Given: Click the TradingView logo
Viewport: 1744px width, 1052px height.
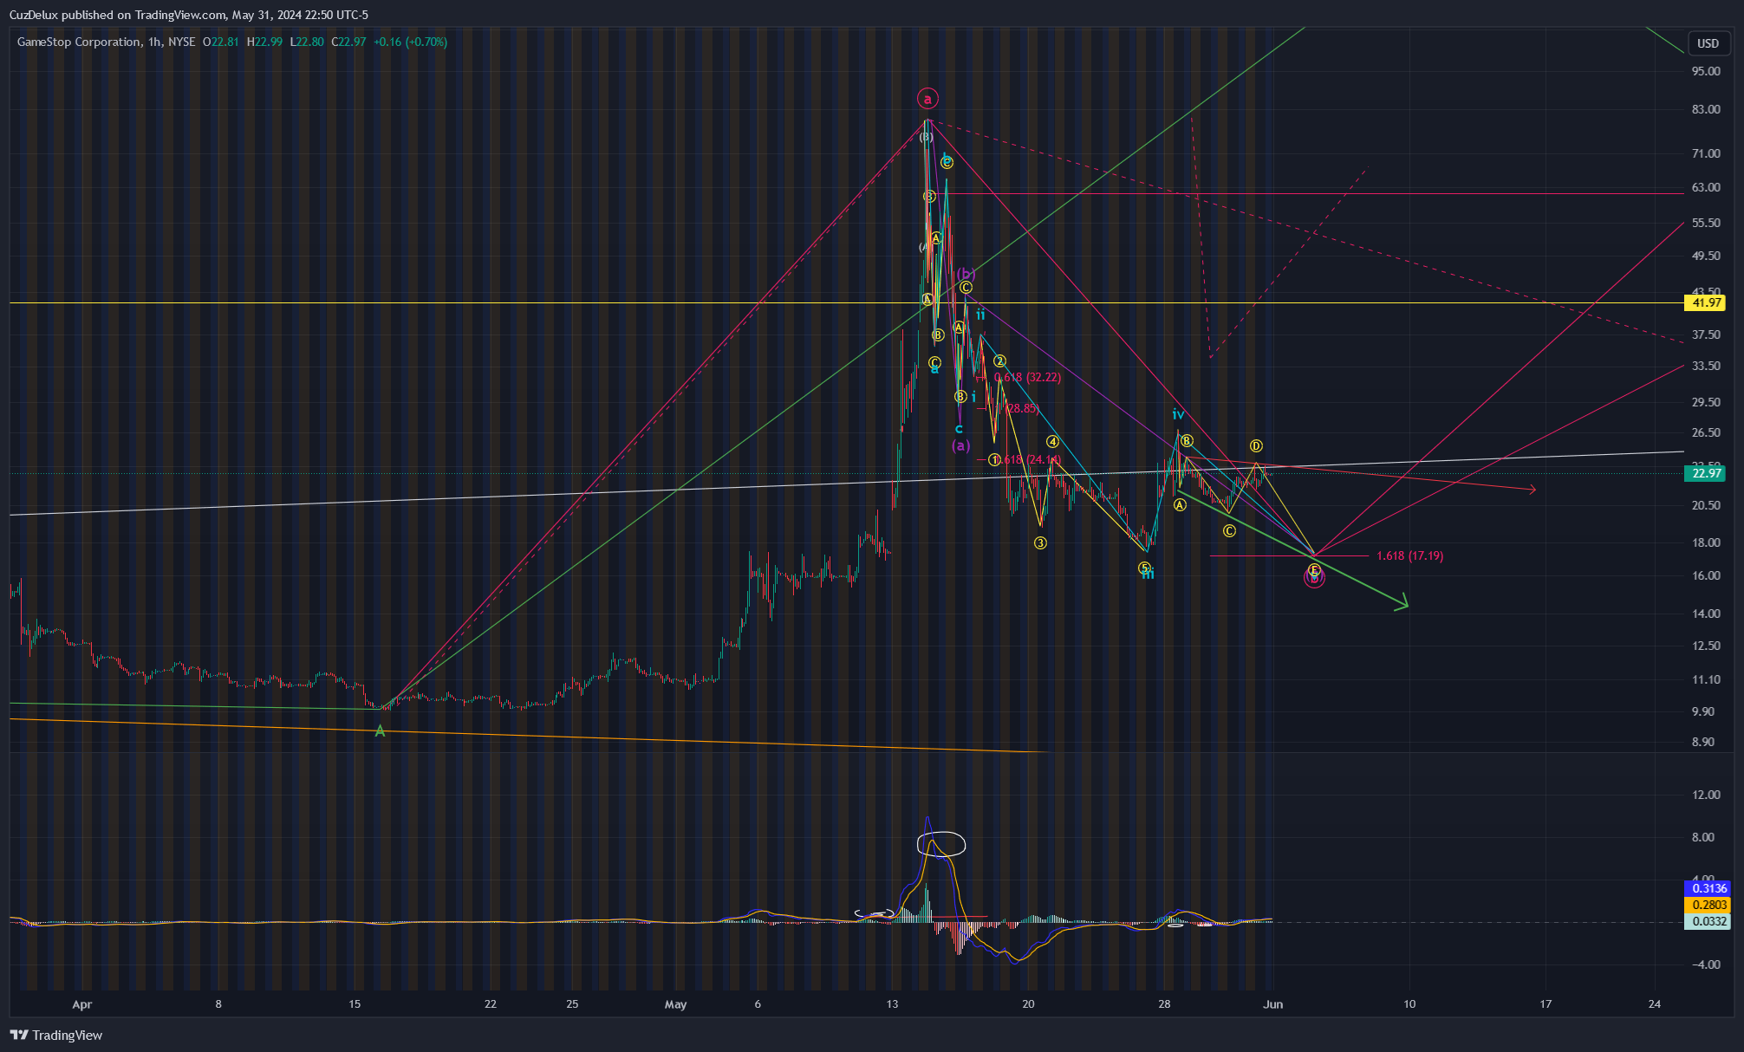Looking at the screenshot, I should pos(56,1035).
